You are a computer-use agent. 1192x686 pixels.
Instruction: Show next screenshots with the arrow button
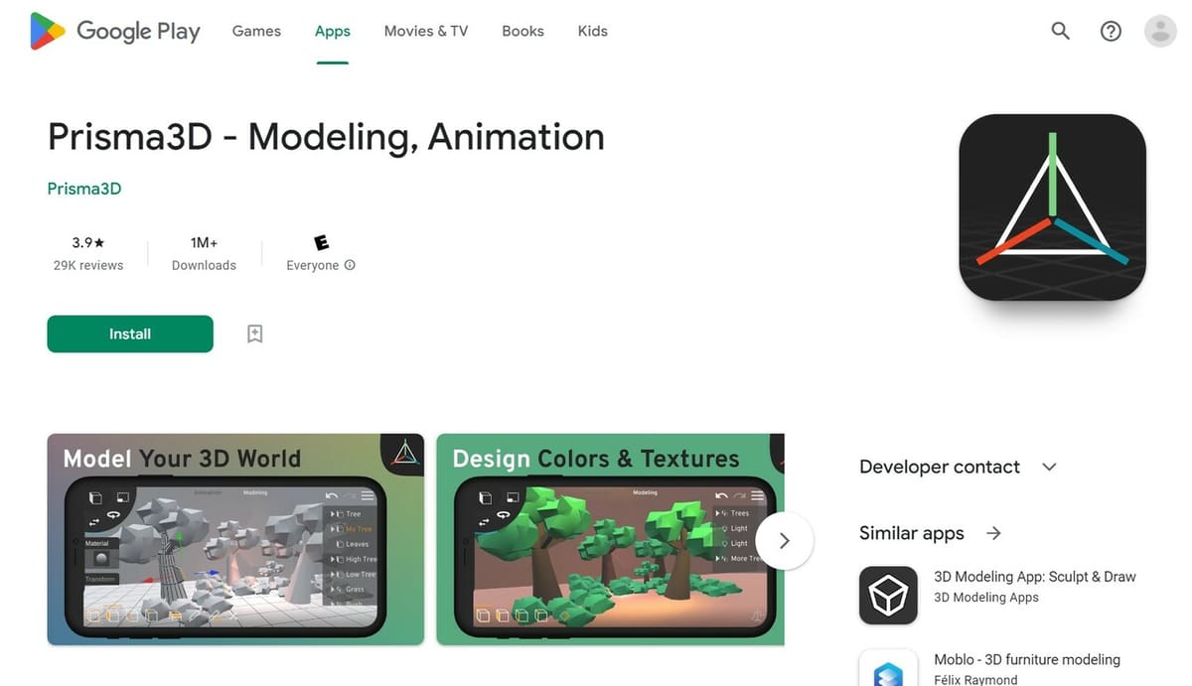[x=785, y=541]
